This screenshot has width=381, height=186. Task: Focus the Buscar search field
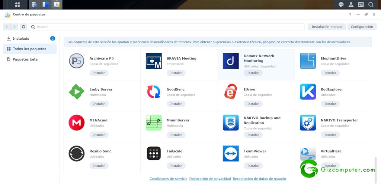pos(167,27)
